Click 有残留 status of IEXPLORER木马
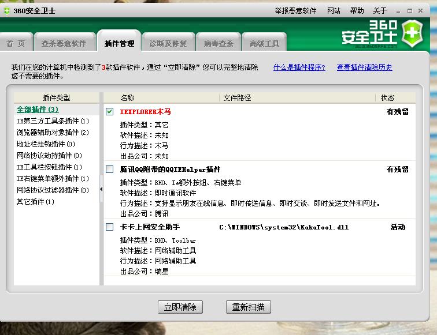Screen dimensions: 437x335 (398, 112)
